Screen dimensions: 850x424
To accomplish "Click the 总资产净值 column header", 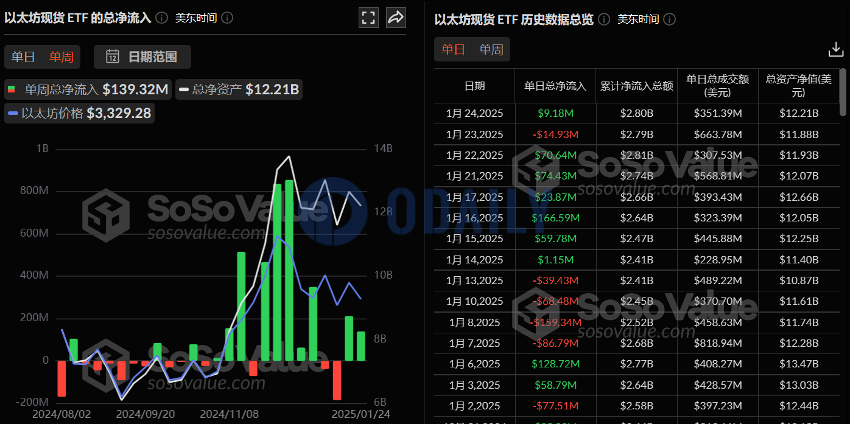I will pyautogui.click(x=798, y=86).
